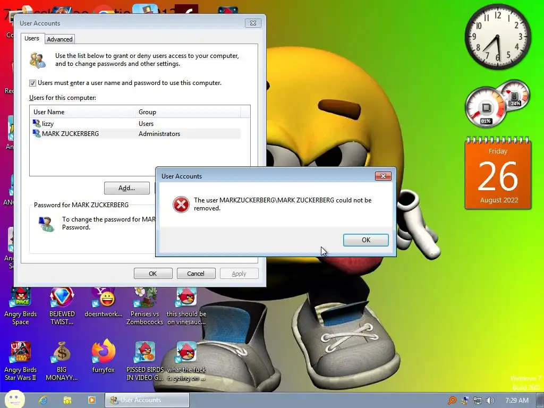544x408 pixels.
Task: Open Windows Media Player taskbar icon
Action: [91, 400]
